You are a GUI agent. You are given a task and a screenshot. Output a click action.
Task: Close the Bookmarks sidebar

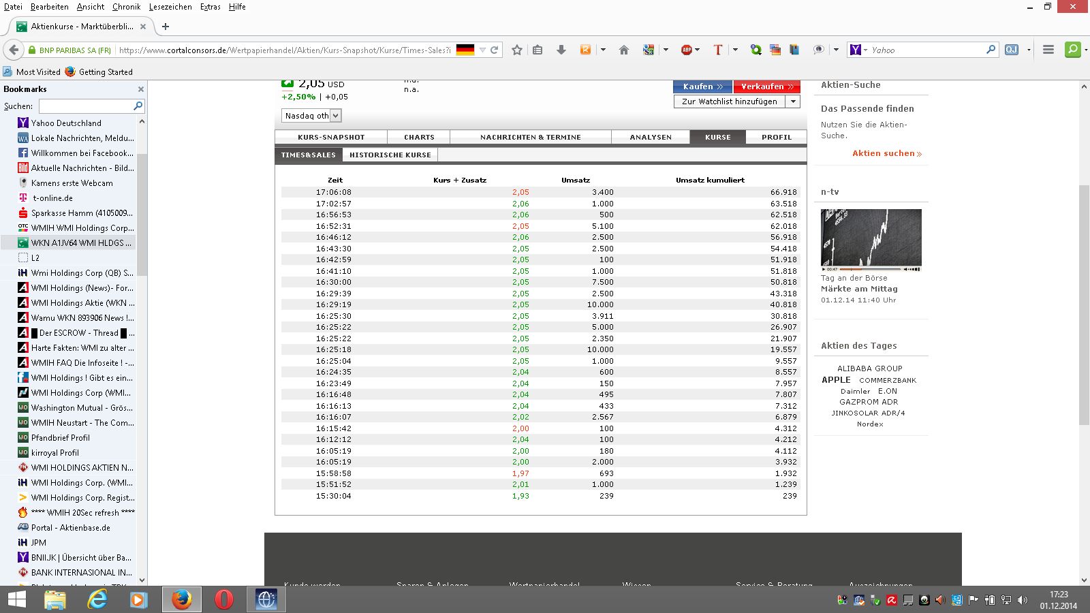point(141,89)
